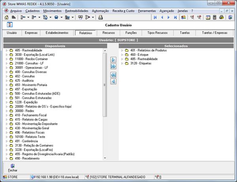Screen dimensions: 237x182
Task: Click the home icon in toolbar
Action: click(x=6, y=17)
